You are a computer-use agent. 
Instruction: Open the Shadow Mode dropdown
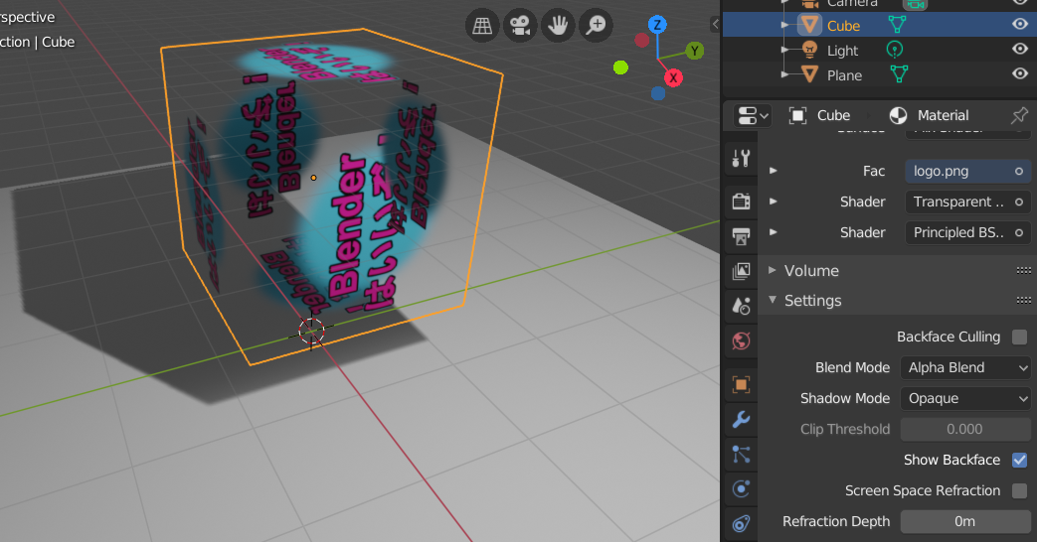966,398
